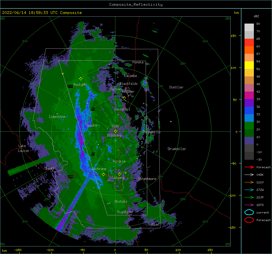Click the Vulcan label

coord(154,224)
